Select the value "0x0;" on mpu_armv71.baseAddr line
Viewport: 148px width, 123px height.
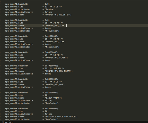point(47,4)
